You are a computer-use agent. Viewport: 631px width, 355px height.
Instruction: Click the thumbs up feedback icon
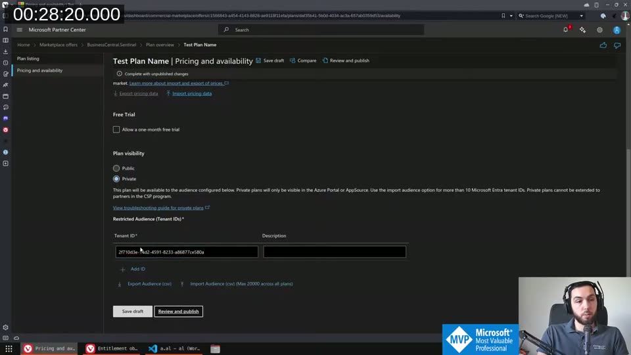pos(603,45)
